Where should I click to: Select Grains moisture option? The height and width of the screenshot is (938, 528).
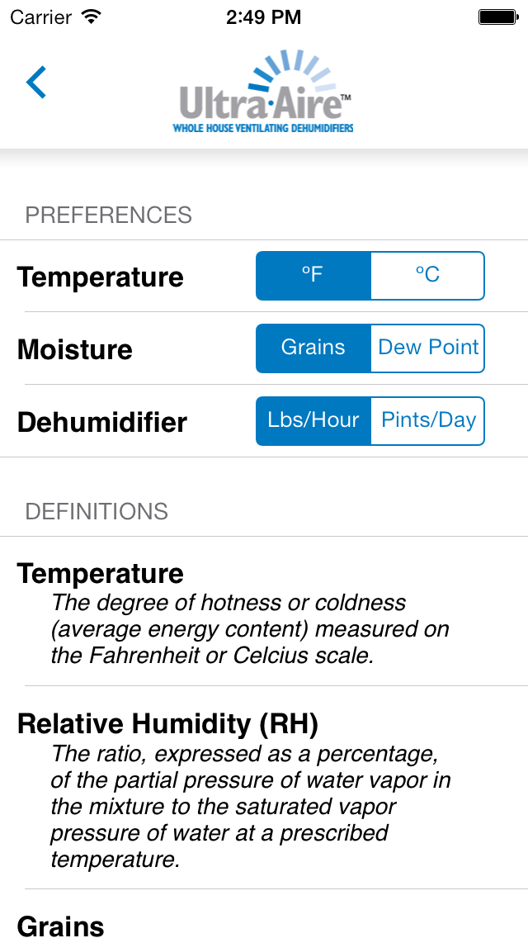[313, 348]
